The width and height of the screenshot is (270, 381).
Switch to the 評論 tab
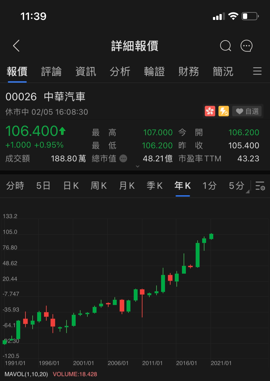[52, 71]
